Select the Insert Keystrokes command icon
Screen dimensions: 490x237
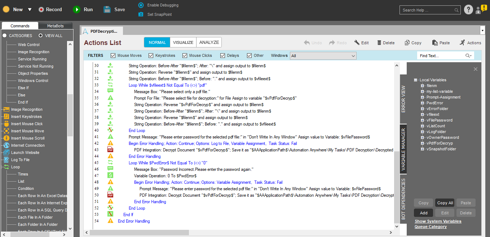[x=6, y=117]
